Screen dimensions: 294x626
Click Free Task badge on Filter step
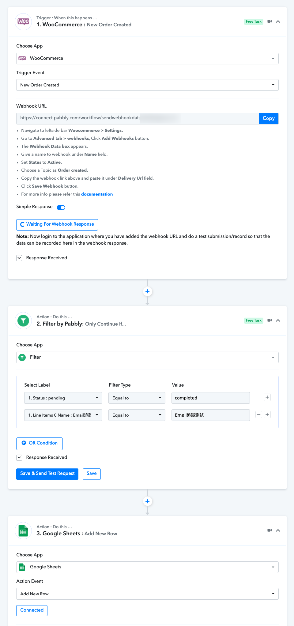tap(254, 320)
